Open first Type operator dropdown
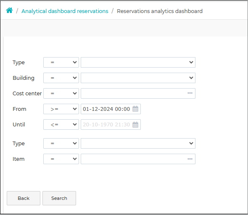248x215 pixels. pos(61,63)
